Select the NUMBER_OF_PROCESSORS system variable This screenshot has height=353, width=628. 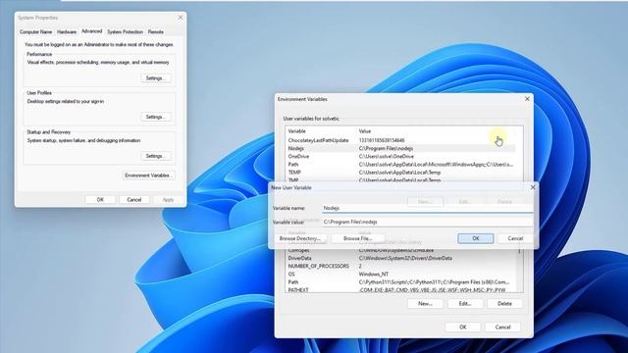click(400, 266)
